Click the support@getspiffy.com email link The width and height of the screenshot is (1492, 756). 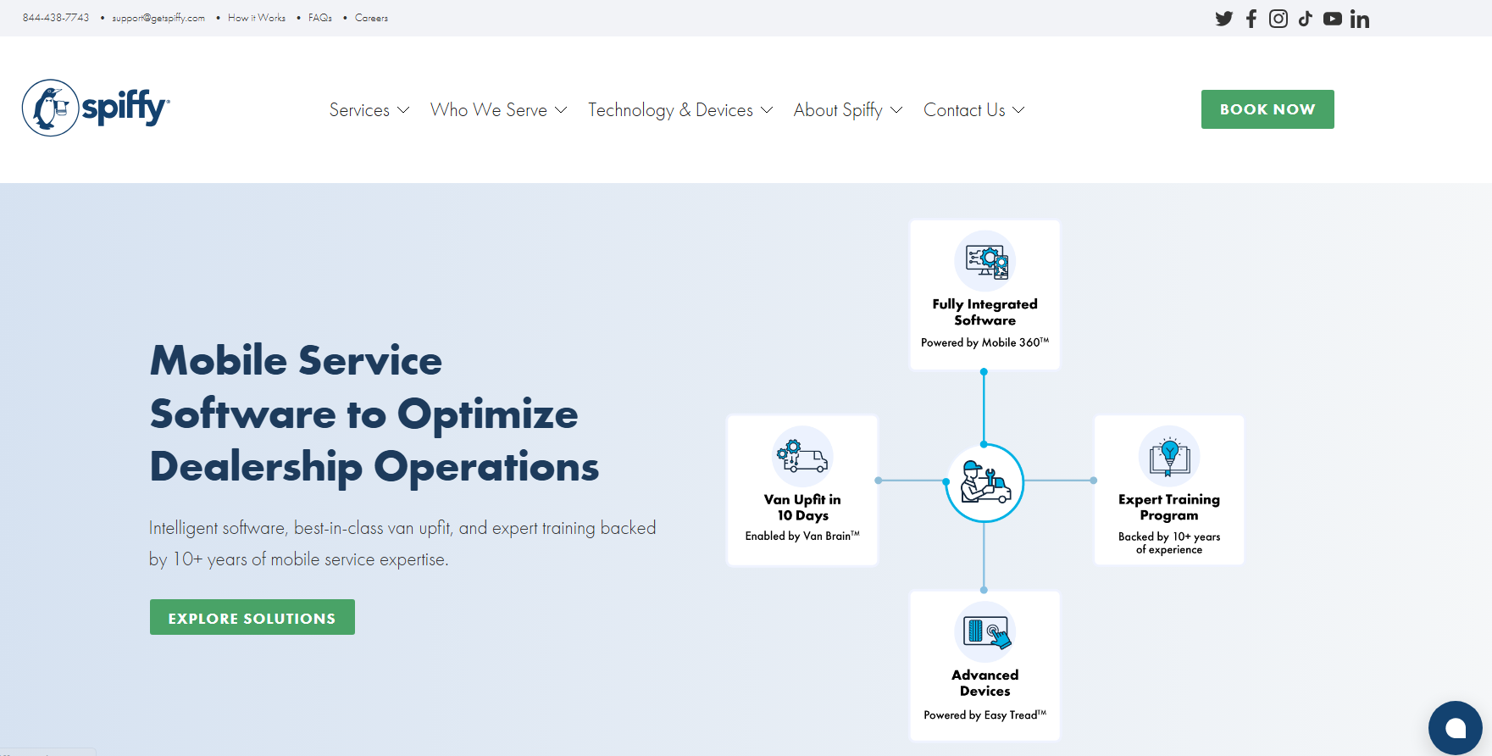click(158, 18)
